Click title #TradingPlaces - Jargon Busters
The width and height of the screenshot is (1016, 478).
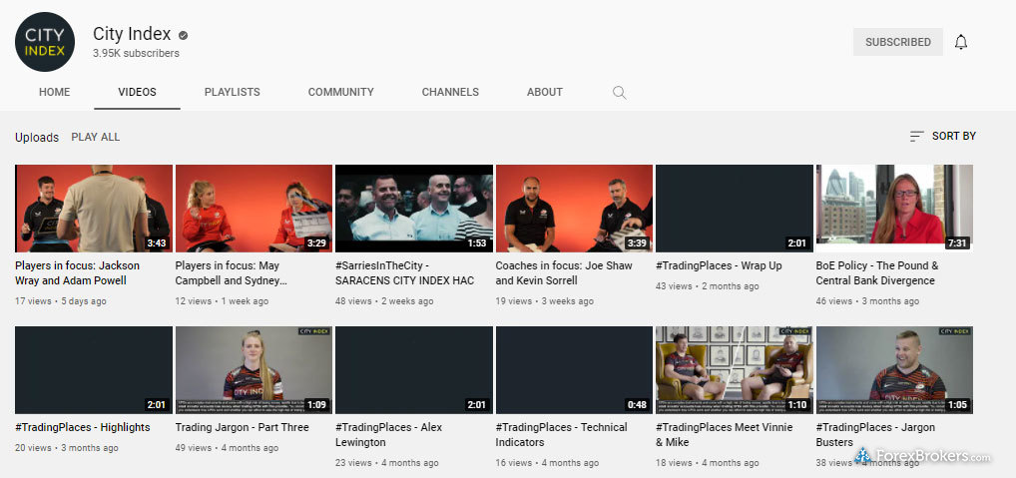tap(875, 435)
